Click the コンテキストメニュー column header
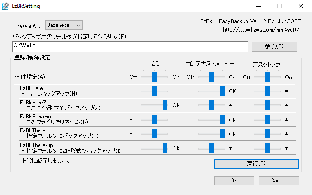Viewport: 312px width, 195px height. [210, 64]
